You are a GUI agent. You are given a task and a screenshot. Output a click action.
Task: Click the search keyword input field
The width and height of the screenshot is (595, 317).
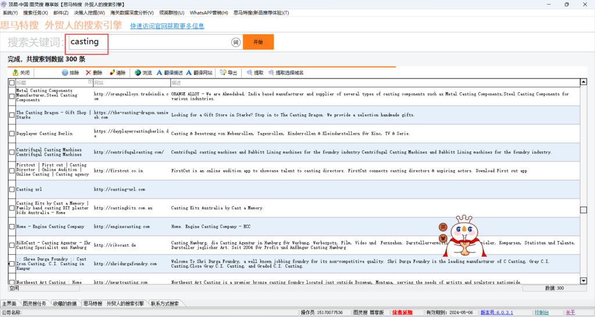(x=148, y=42)
